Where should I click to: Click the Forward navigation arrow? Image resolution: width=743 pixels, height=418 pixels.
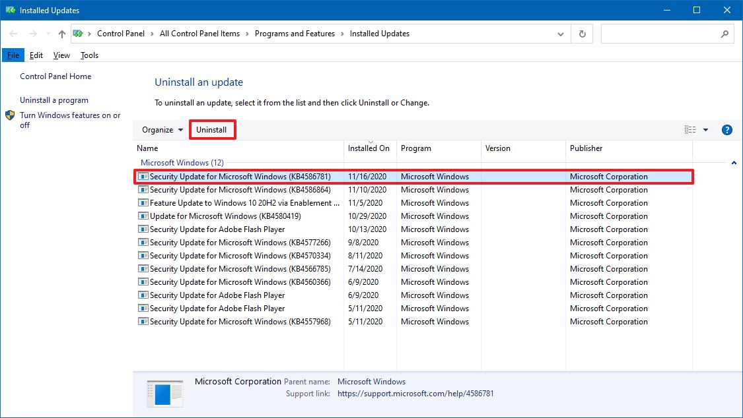point(33,34)
